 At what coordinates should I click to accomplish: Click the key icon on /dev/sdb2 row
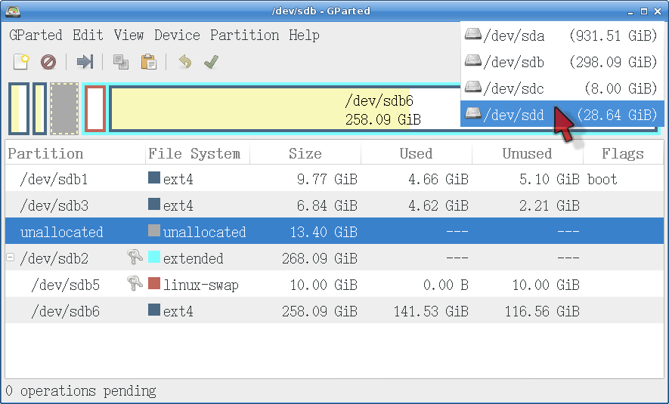coord(135,258)
